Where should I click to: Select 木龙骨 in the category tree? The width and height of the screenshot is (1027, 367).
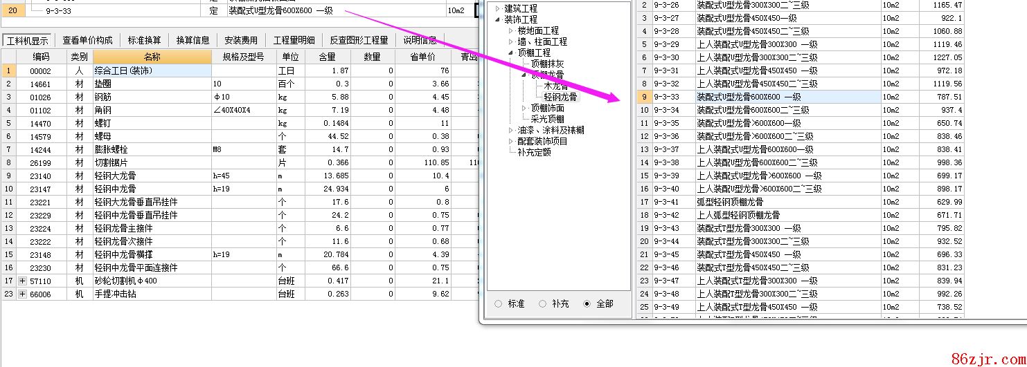(555, 86)
